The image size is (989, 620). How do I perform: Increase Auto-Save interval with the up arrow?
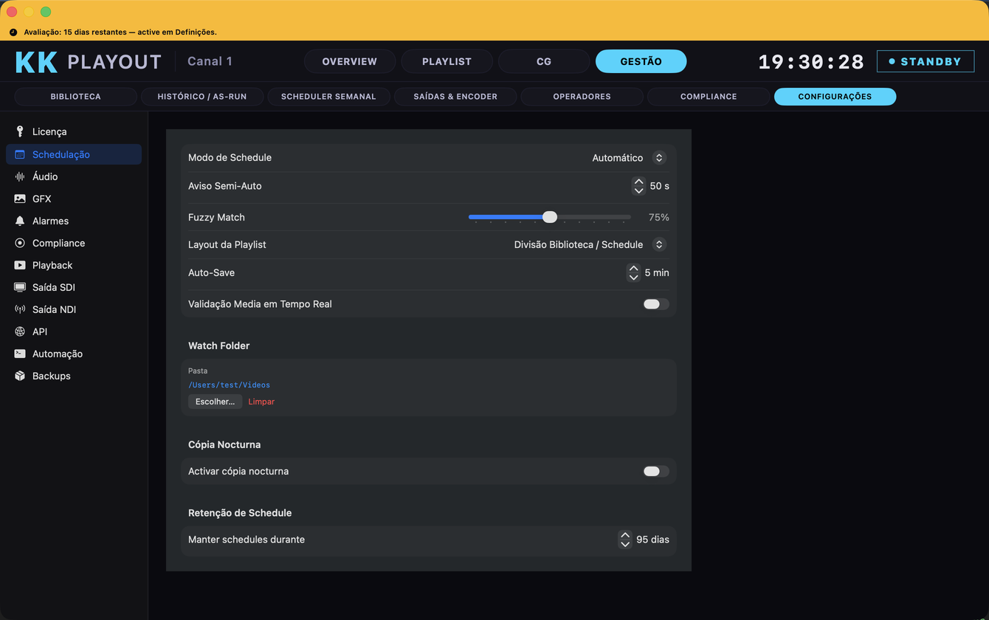click(x=633, y=268)
